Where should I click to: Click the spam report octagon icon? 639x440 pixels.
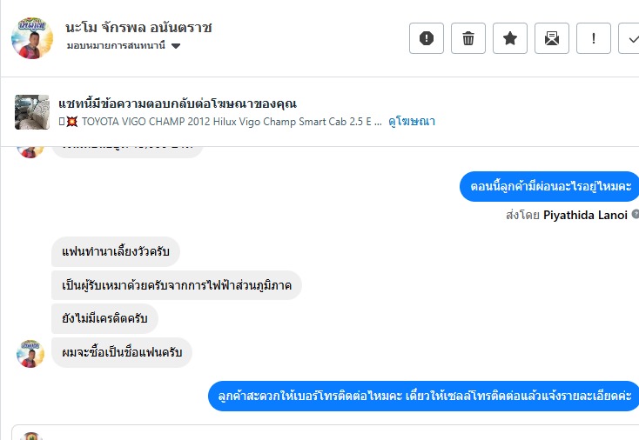(427, 38)
